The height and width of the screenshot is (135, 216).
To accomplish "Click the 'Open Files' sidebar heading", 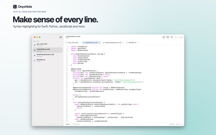I will (36, 41).
